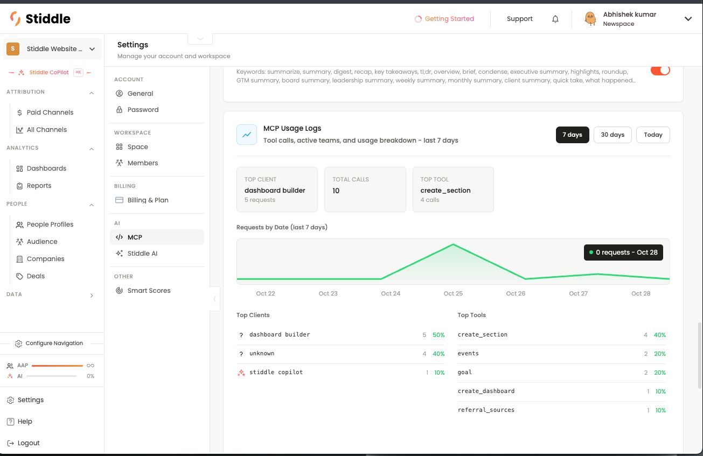Click the Abhishek kumar profile avatar

(590, 19)
